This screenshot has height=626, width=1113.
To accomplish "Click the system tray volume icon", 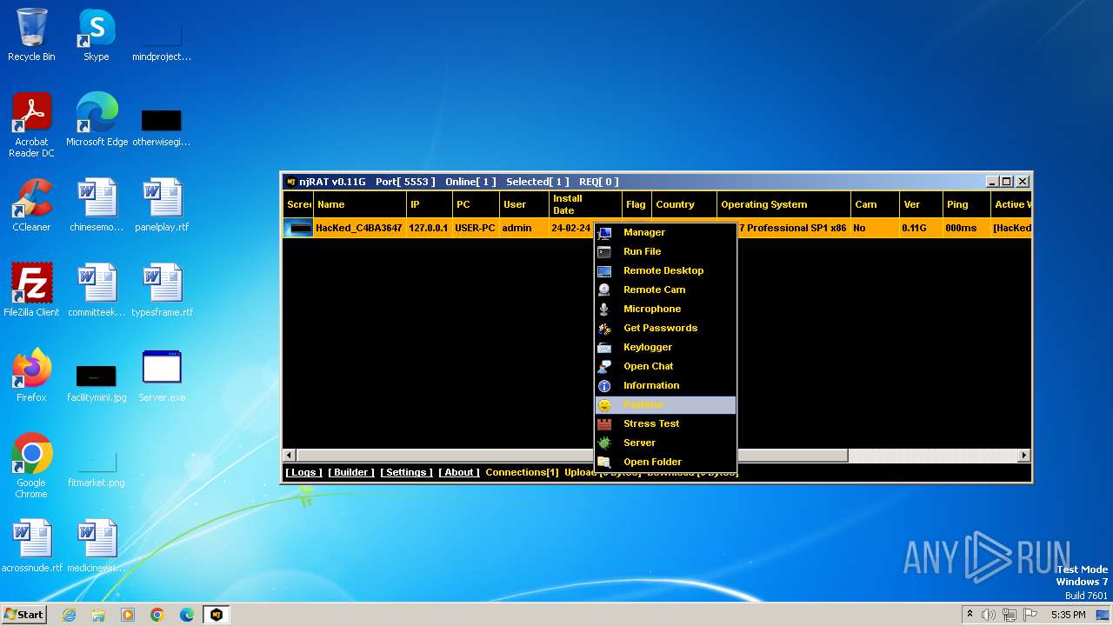I will 989,615.
